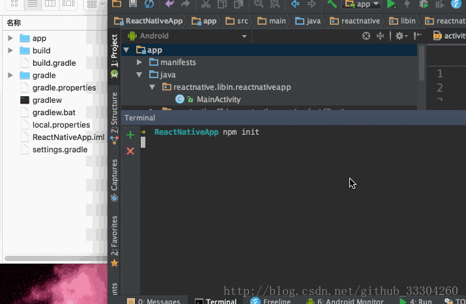Click the scroll from source target icon
The height and width of the screenshot is (304, 466).
[x=366, y=36]
